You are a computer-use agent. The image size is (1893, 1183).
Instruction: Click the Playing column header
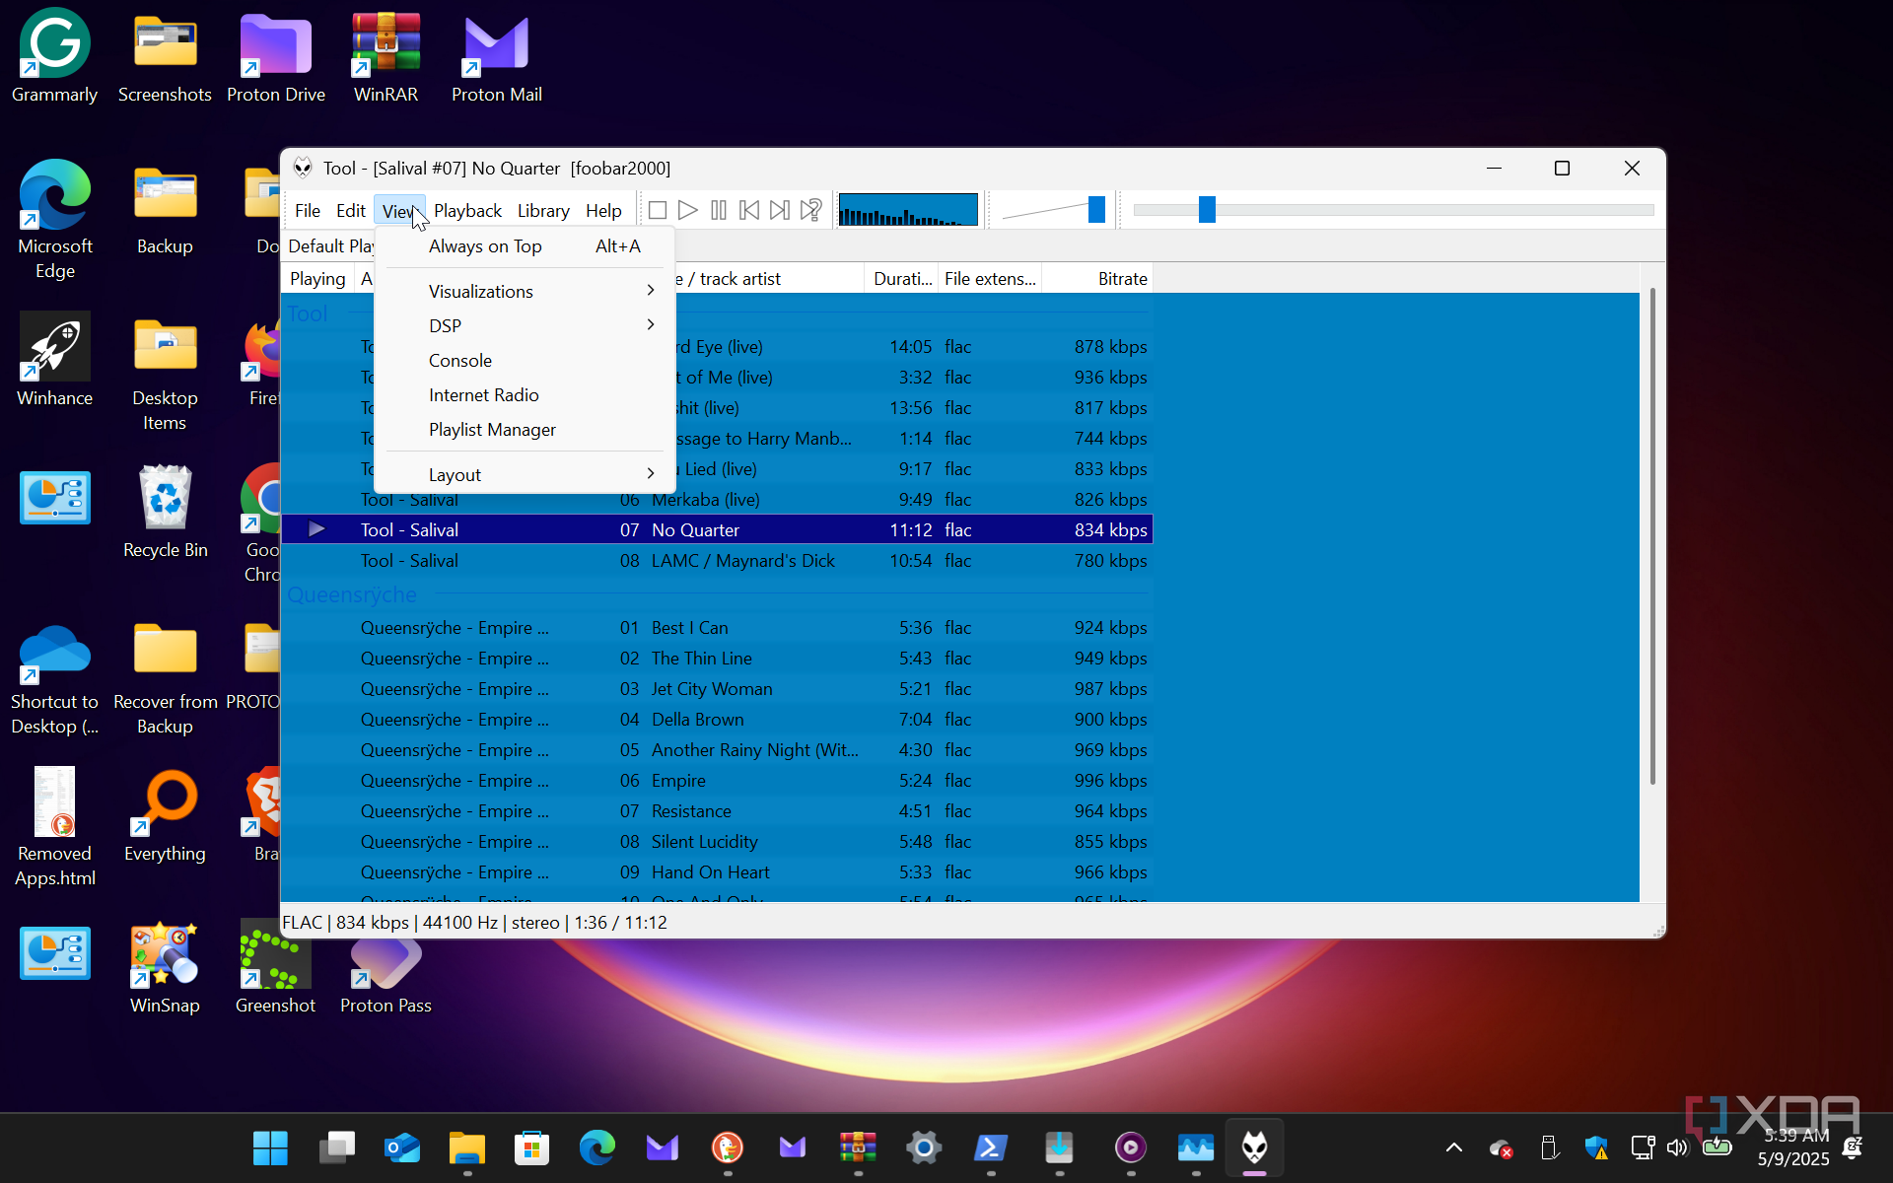coord(317,279)
